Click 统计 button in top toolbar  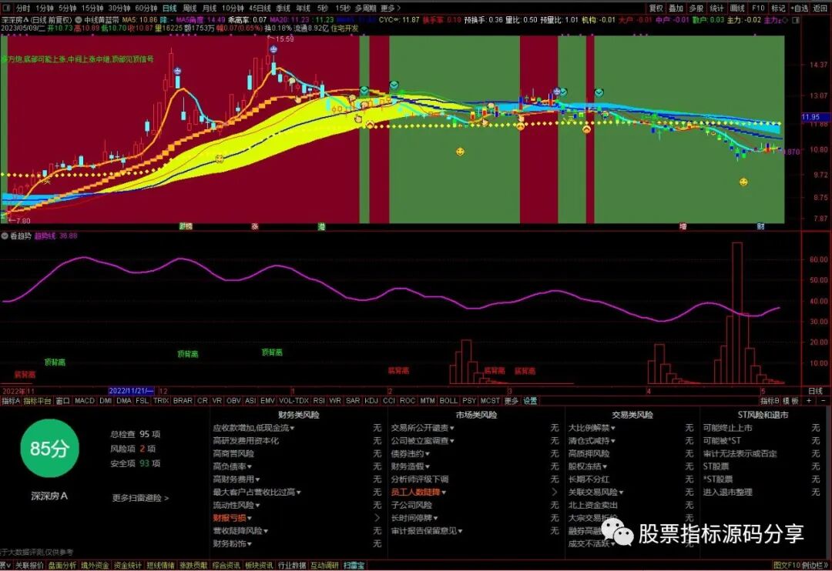point(717,8)
